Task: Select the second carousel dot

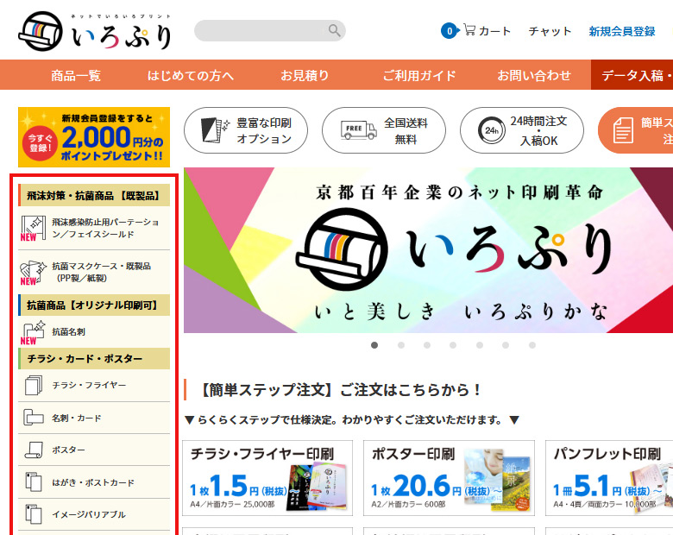Action: point(401,345)
